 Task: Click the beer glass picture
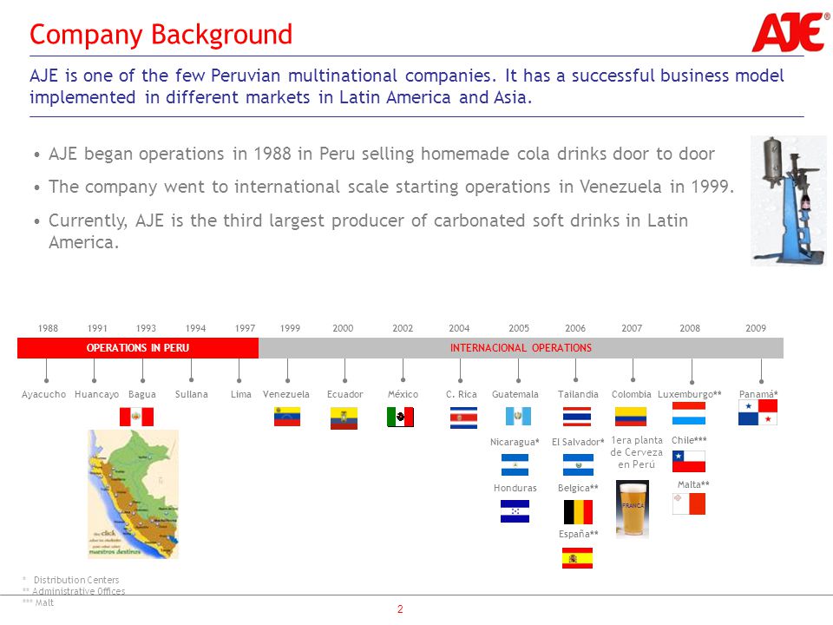[x=633, y=510]
